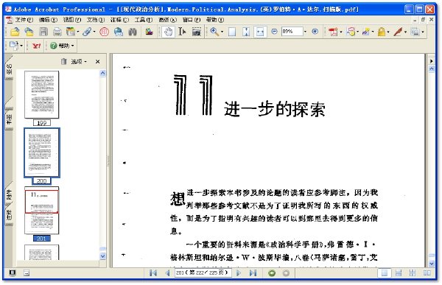Select page thumbnail 200
Screen dimensions: 442x285
click(x=42, y=152)
